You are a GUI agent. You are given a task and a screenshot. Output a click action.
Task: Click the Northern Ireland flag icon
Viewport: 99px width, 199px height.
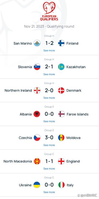click(37, 91)
